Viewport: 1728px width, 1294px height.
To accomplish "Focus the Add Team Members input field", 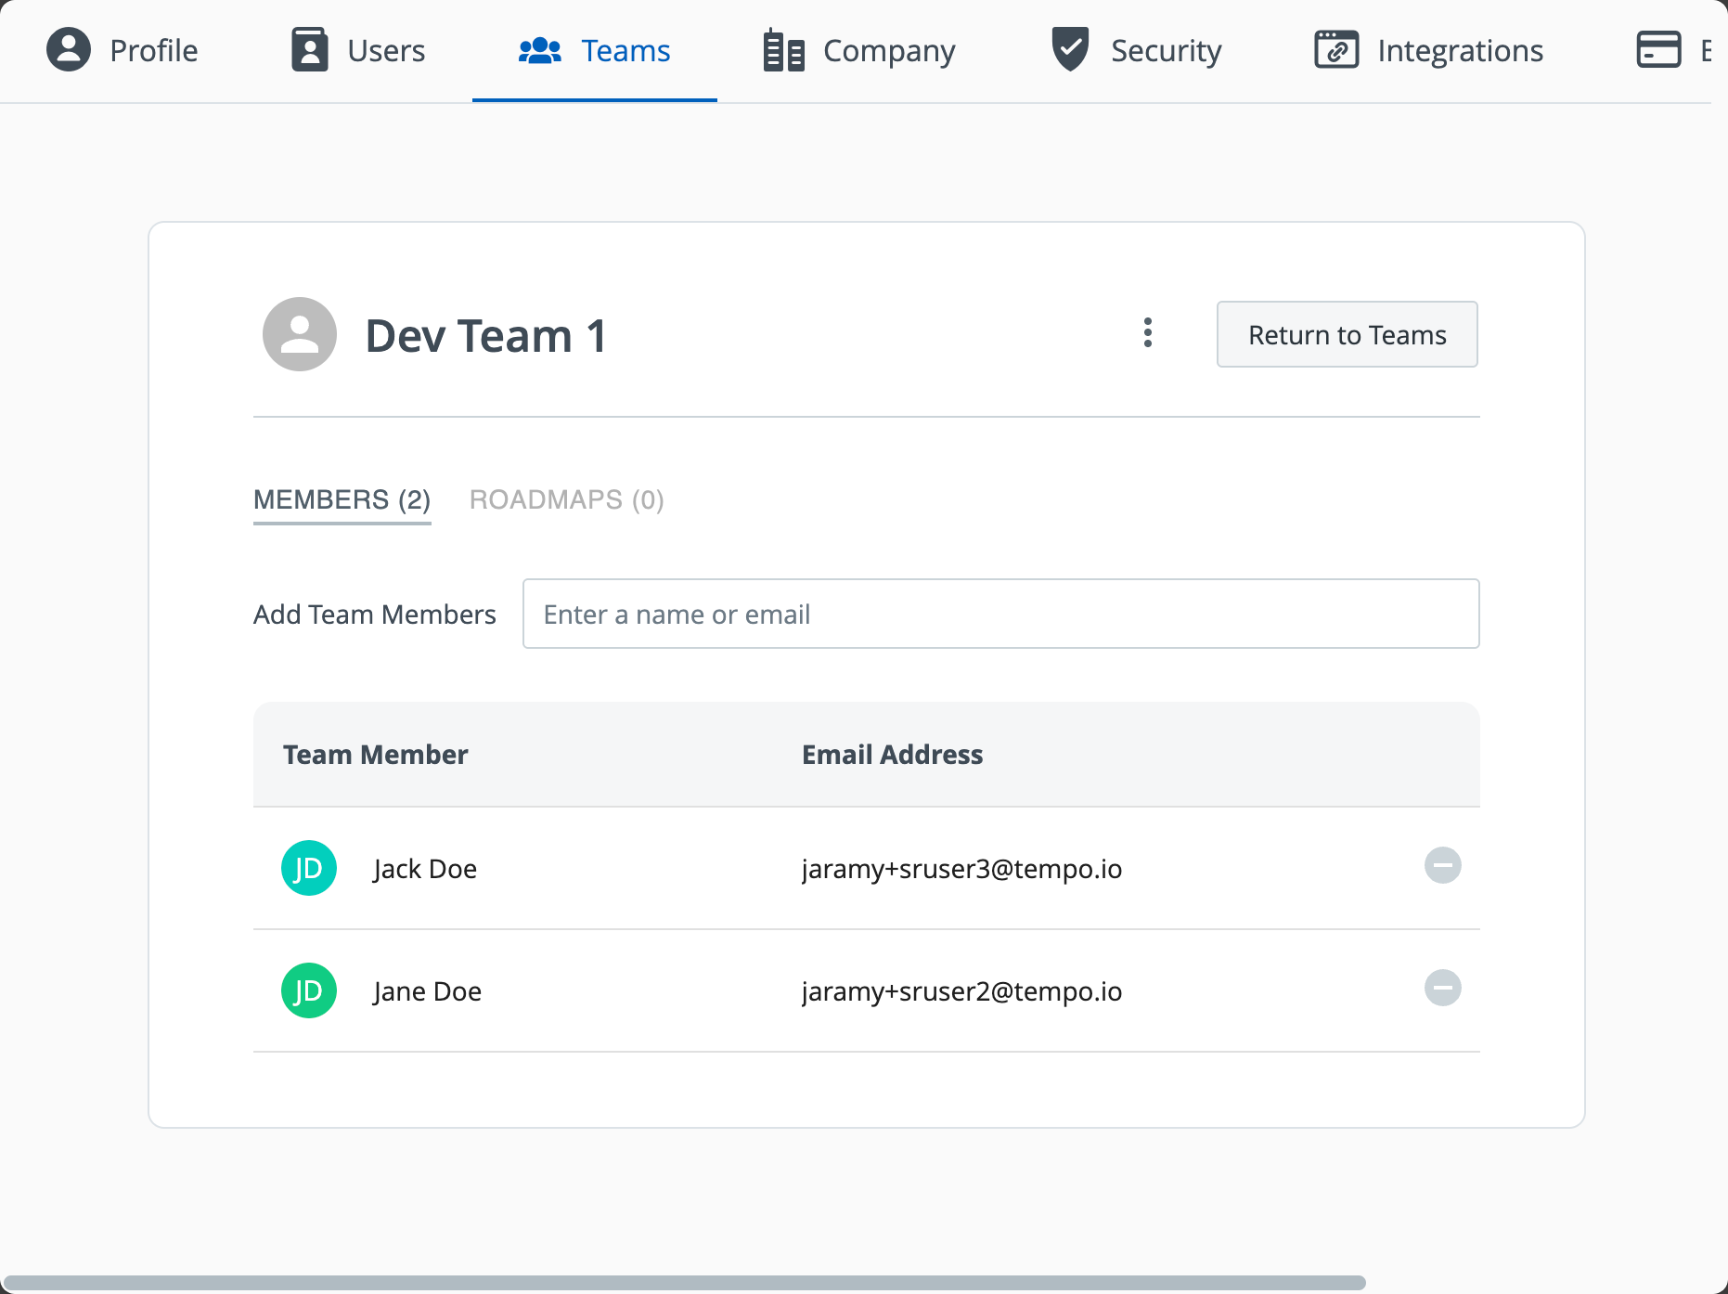I will click(x=1000, y=615).
